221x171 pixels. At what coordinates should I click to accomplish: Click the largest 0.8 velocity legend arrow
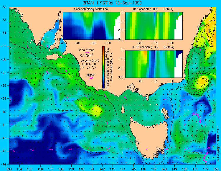tap(94, 68)
